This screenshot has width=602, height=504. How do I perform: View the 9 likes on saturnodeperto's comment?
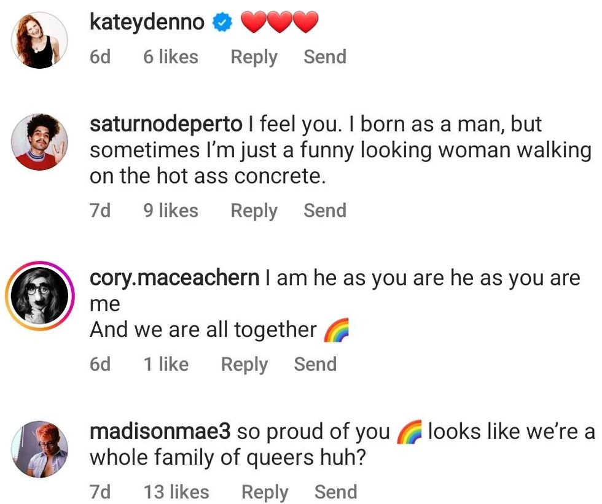pos(171,211)
